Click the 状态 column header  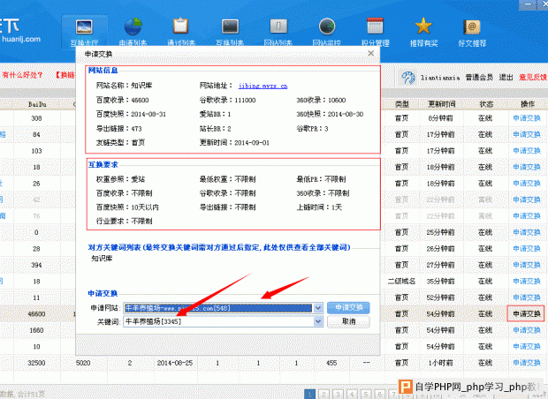coord(486,104)
